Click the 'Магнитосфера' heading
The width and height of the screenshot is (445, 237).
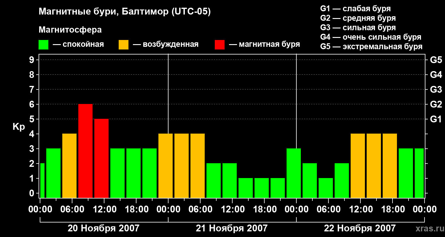coord(70,30)
